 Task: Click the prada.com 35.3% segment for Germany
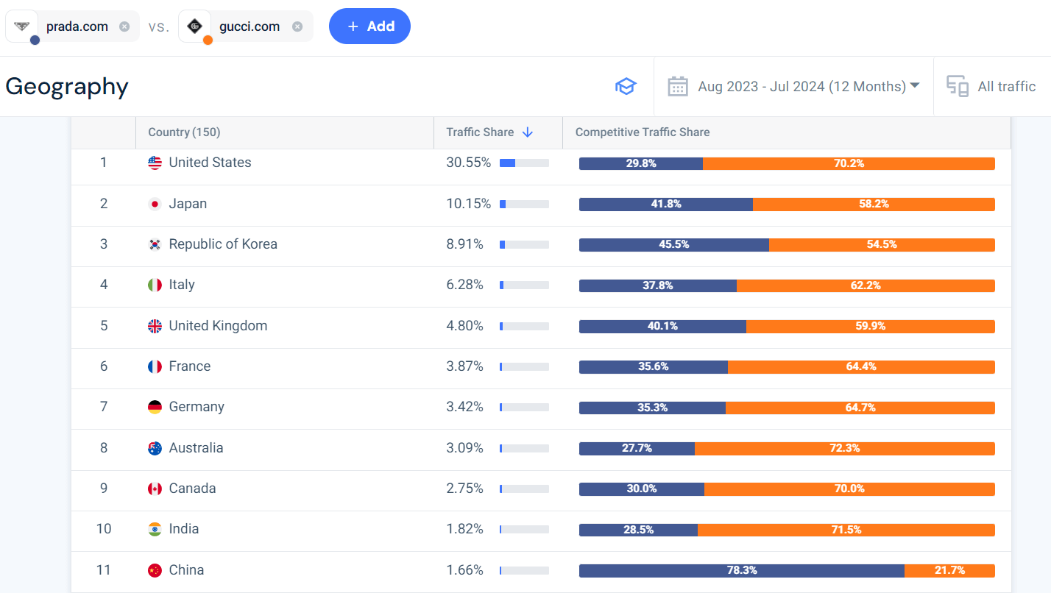pyautogui.click(x=652, y=408)
